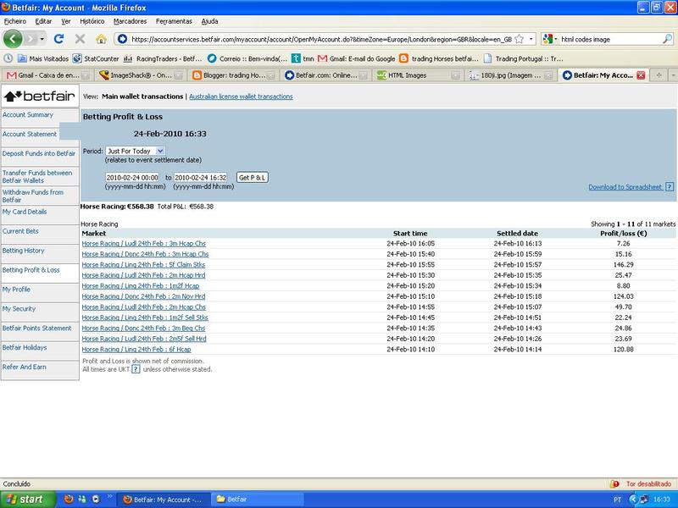Open the Google search engine selector icon

pos(547,39)
